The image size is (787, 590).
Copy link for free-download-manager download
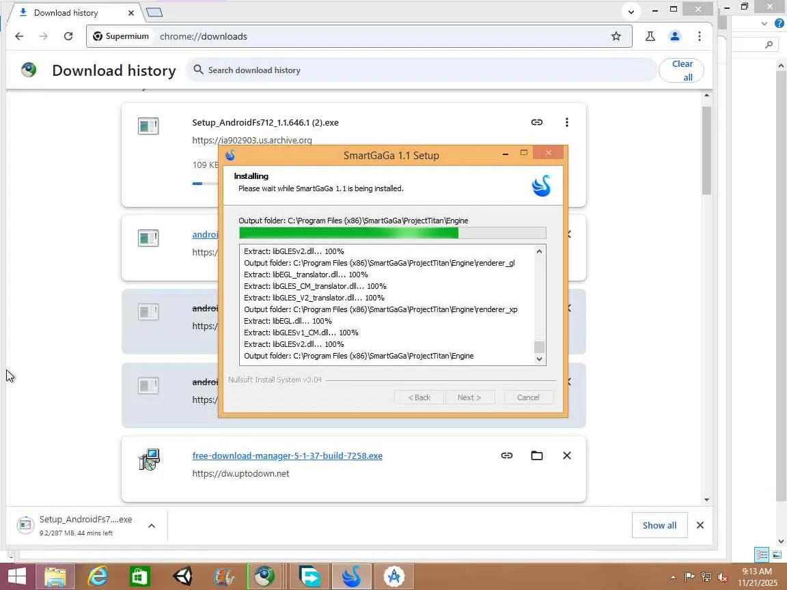pos(506,455)
